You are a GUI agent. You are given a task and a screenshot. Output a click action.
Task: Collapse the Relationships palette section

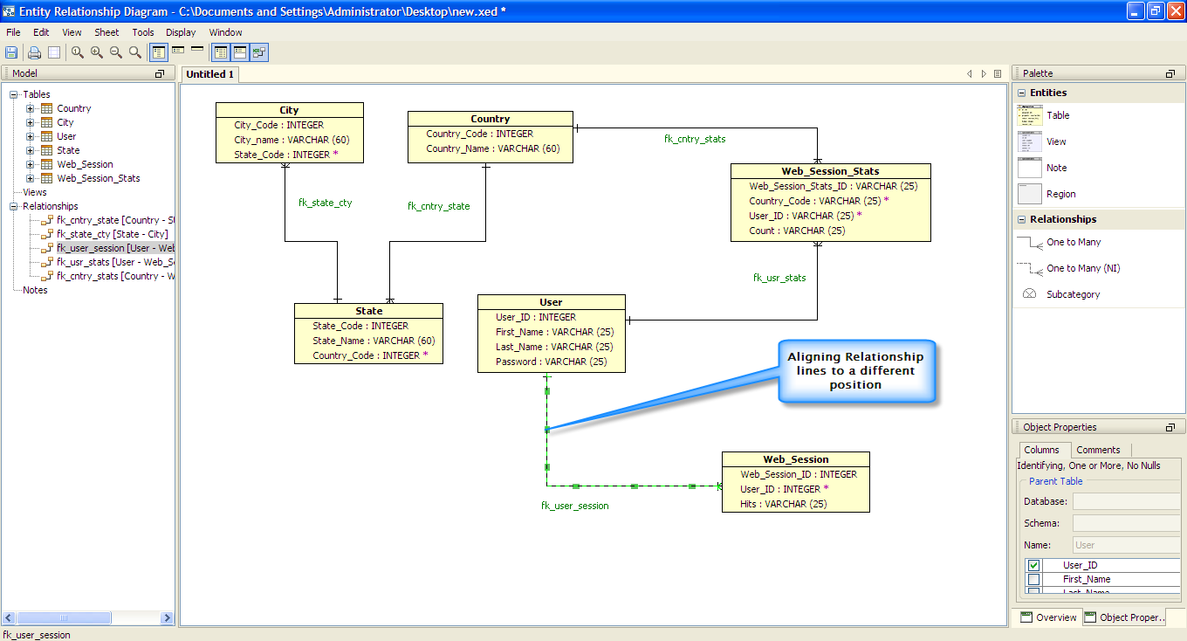1021,219
